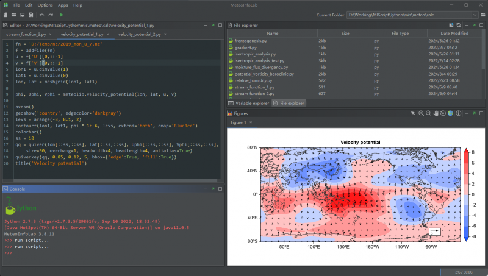The width and height of the screenshot is (488, 276).
Task: Open the Apps menu
Action: [63, 5]
